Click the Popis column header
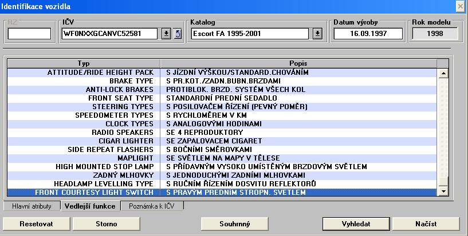The width and height of the screenshot is (468, 236). [298, 63]
